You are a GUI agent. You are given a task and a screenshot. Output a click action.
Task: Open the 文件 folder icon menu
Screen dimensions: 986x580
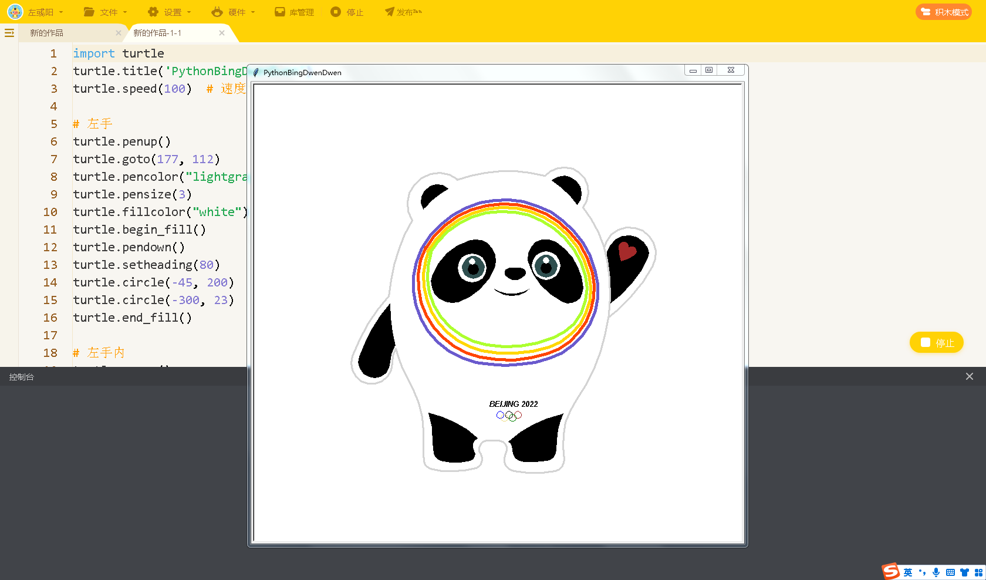[89, 12]
